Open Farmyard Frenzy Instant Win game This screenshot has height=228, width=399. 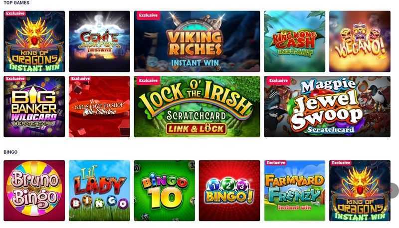click(x=294, y=191)
